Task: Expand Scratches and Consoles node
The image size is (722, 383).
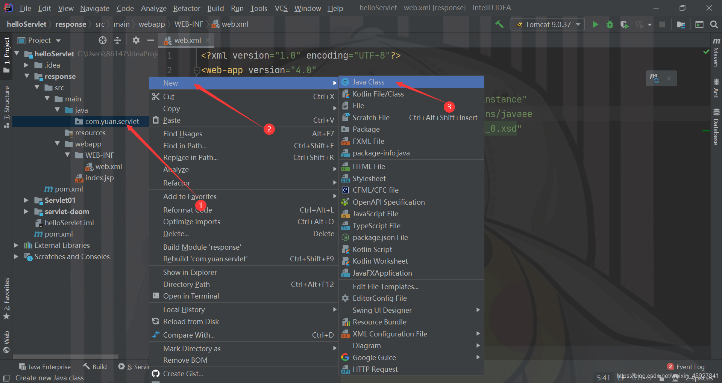Action: tap(16, 256)
